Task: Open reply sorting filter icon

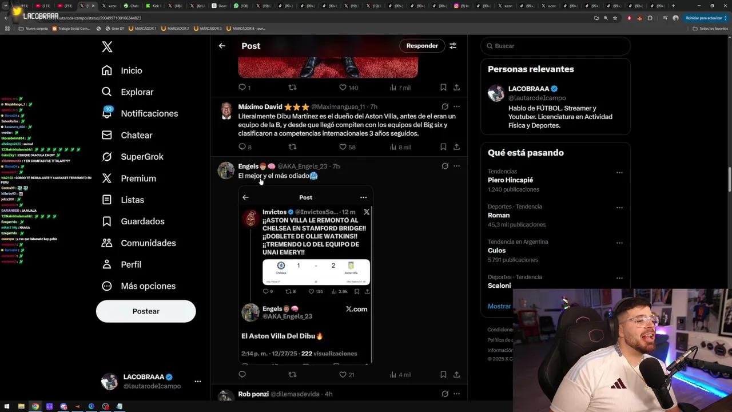Action: coord(453,46)
